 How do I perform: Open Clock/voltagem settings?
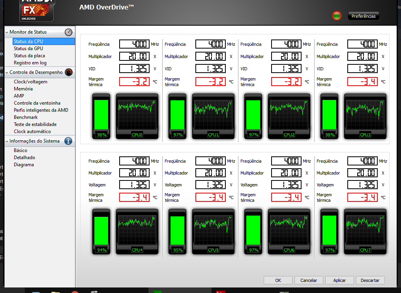30,82
